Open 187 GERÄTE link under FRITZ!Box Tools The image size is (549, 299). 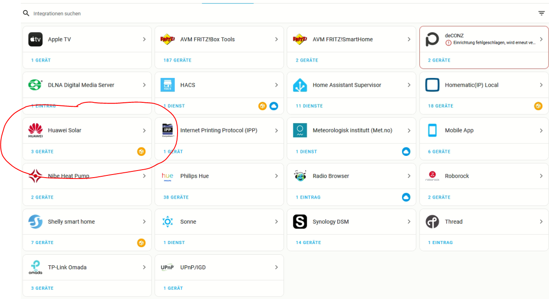click(177, 60)
